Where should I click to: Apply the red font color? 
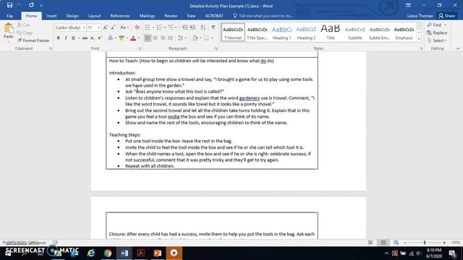(133, 38)
